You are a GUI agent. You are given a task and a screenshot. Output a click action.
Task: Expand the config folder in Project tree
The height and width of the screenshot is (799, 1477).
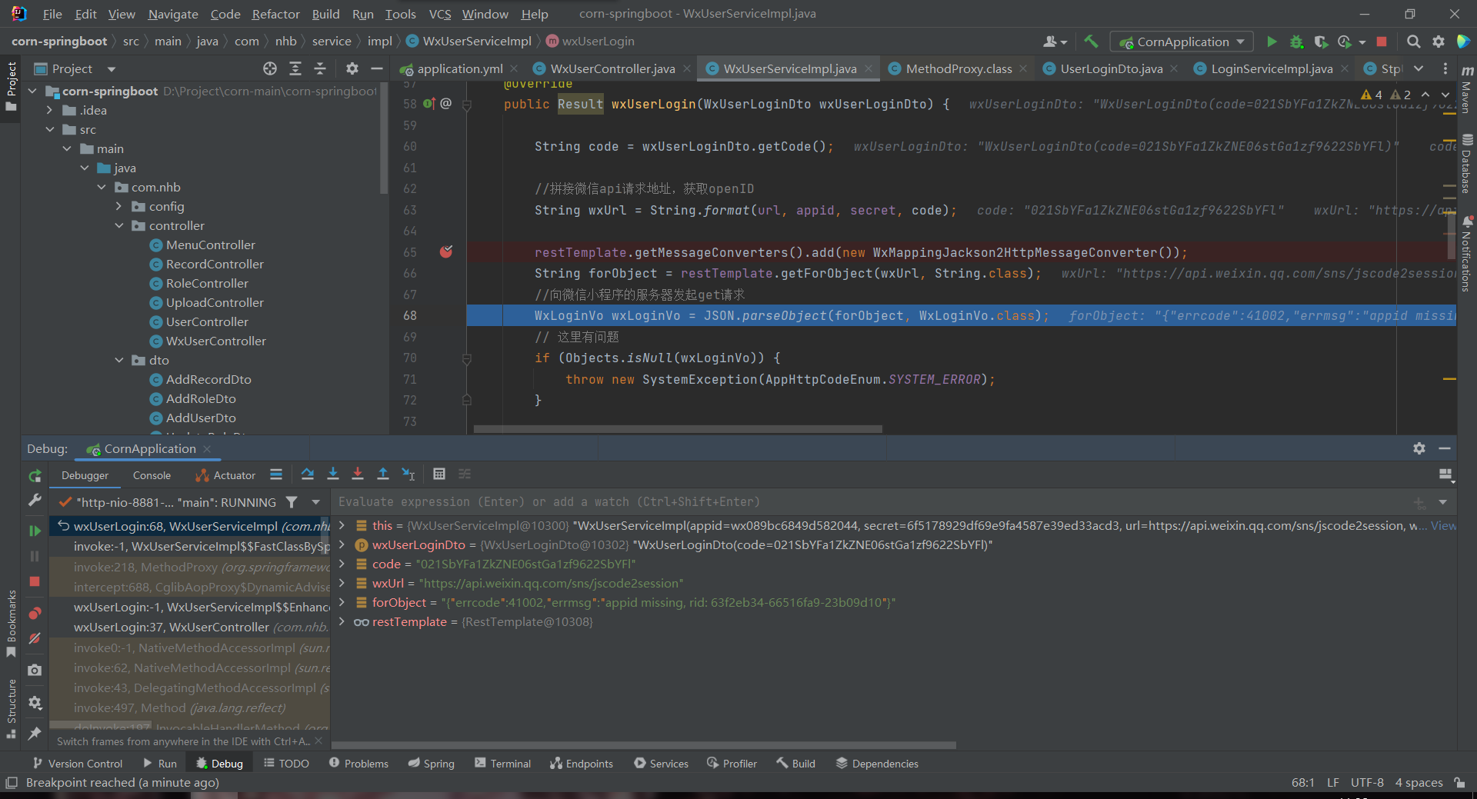[119, 206]
